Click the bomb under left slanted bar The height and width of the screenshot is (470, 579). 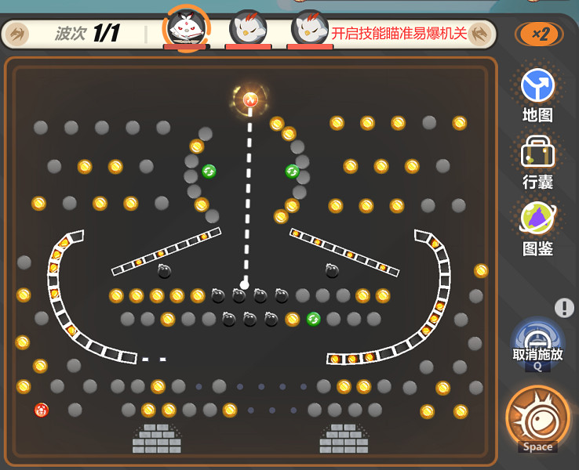[164, 271]
